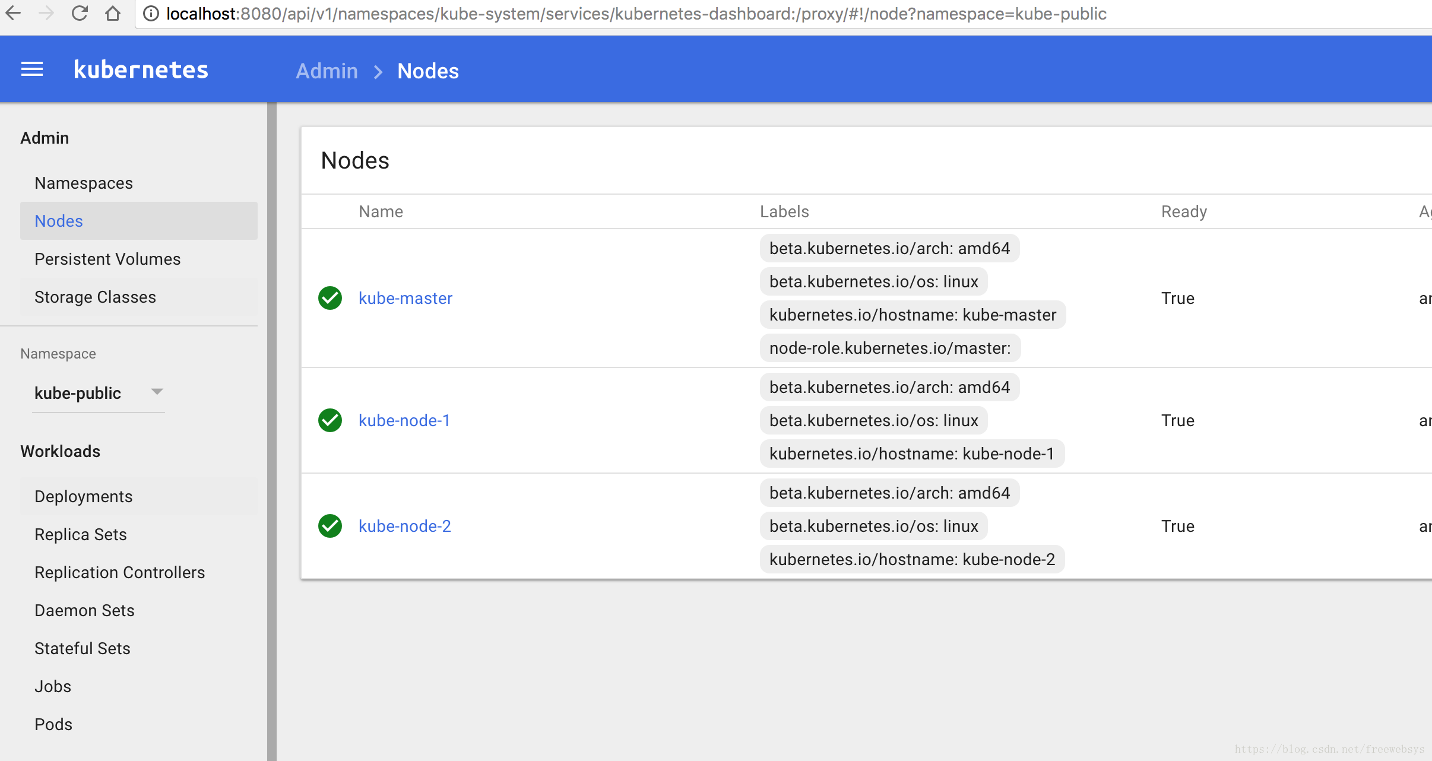
Task: Click the browser back arrow
Action: tap(13, 13)
